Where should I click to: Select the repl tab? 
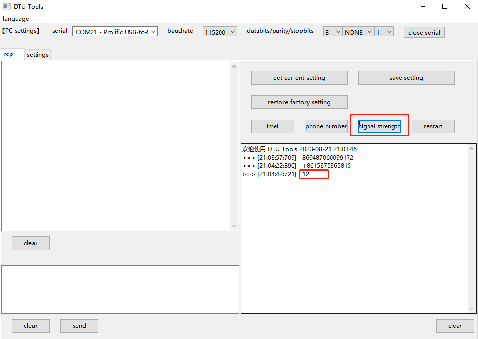point(9,54)
